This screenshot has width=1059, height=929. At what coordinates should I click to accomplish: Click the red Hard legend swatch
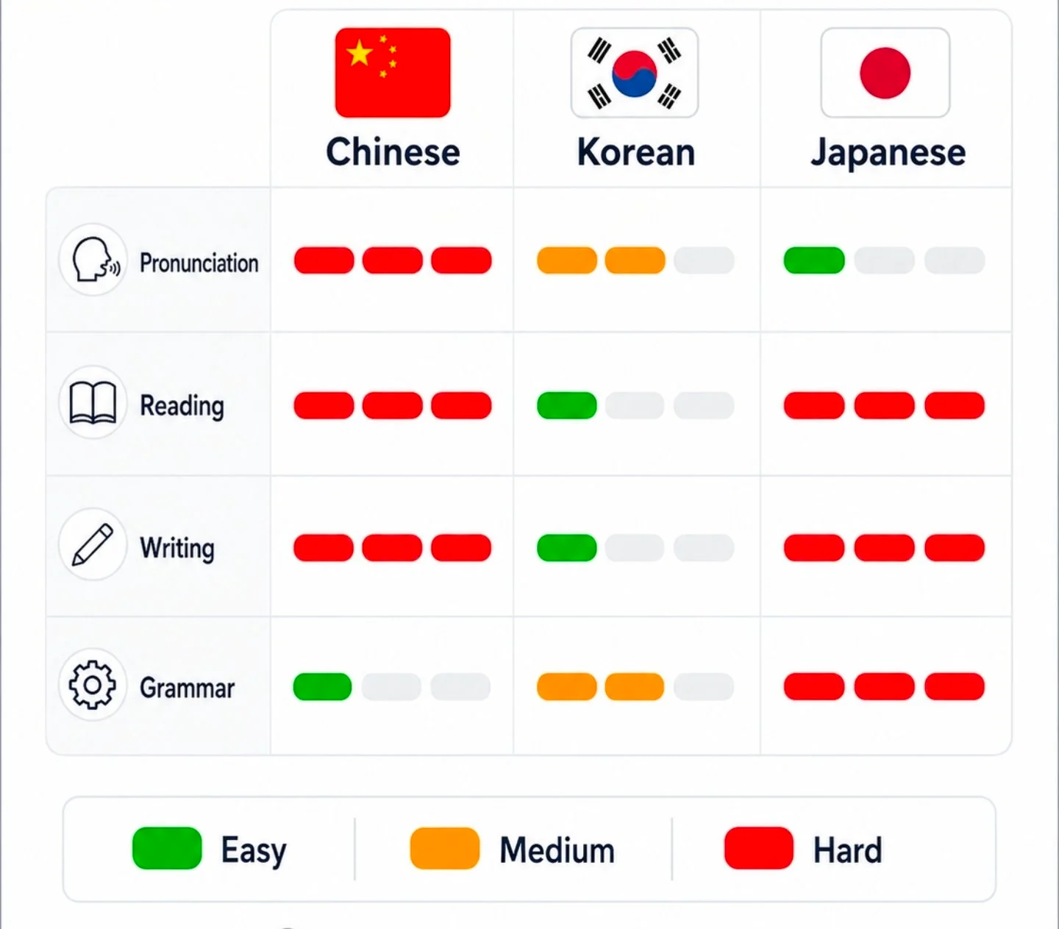click(759, 848)
